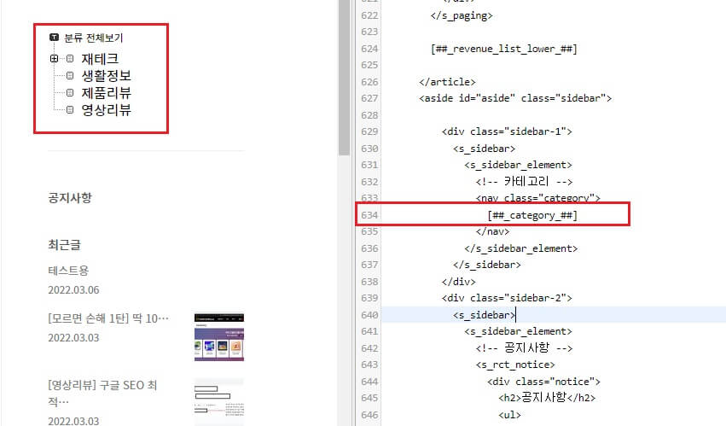Image resolution: width=726 pixels, height=426 pixels.
Task: Click the document icon beside 재테크
Action: [70, 59]
